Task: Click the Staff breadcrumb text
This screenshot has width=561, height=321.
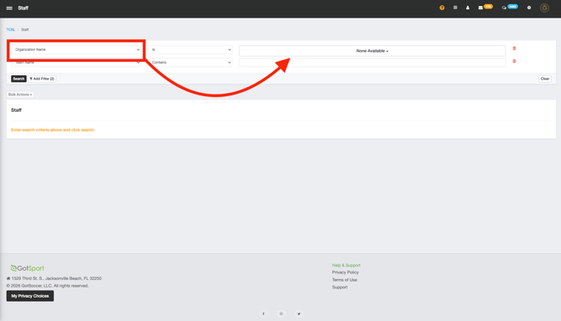Action: (24, 29)
